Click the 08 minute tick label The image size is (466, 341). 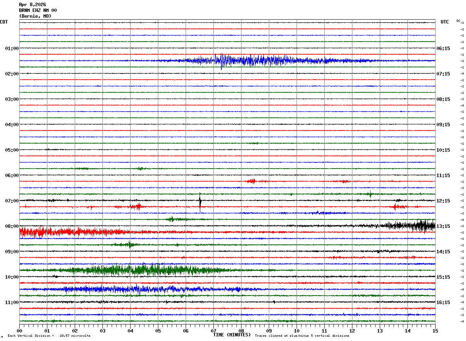pyautogui.click(x=241, y=331)
